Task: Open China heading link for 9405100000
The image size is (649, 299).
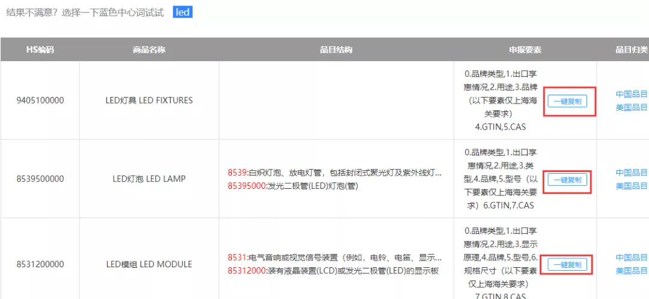Action: click(x=632, y=94)
